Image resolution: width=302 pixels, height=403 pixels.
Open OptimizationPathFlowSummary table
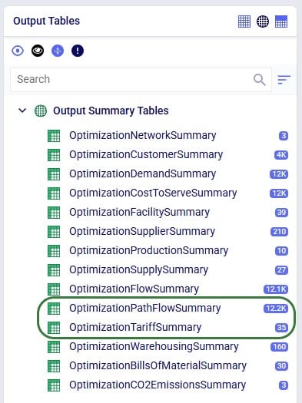[144, 308]
